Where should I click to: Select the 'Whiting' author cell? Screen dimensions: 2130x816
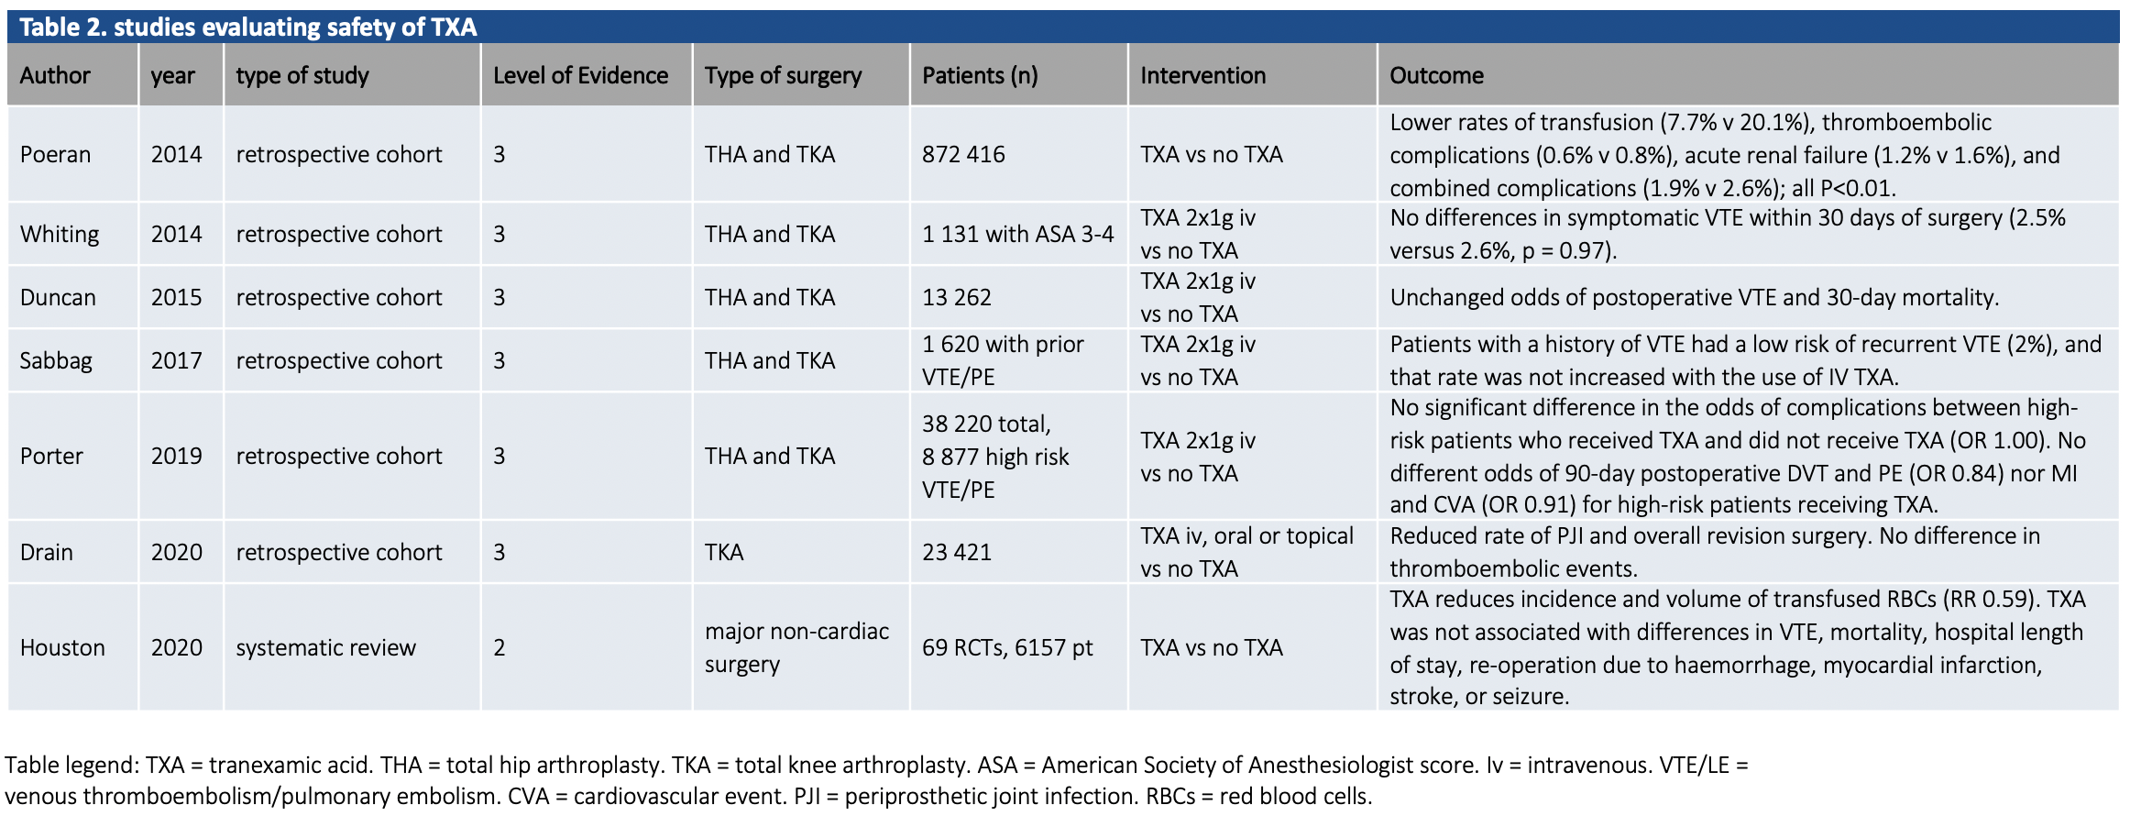[x=60, y=234]
